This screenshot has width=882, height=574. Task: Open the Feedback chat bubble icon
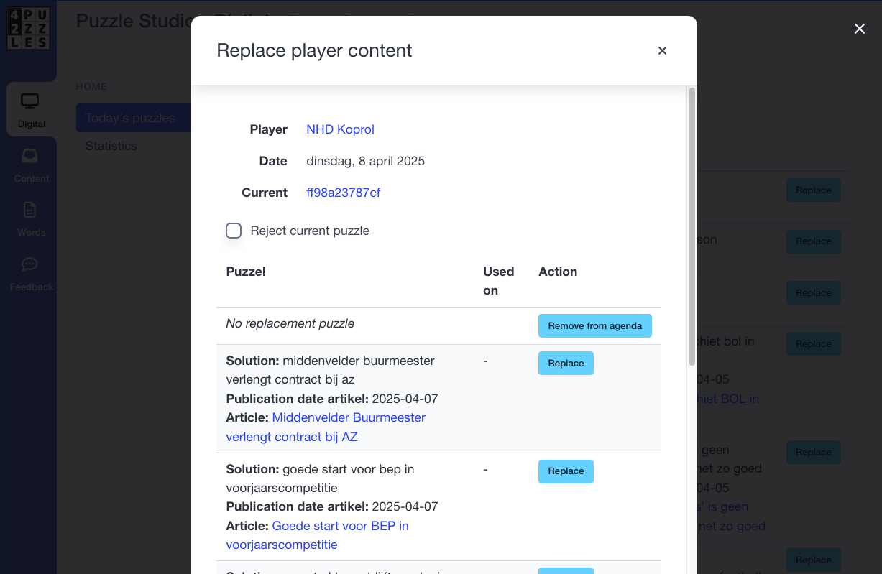[29, 264]
